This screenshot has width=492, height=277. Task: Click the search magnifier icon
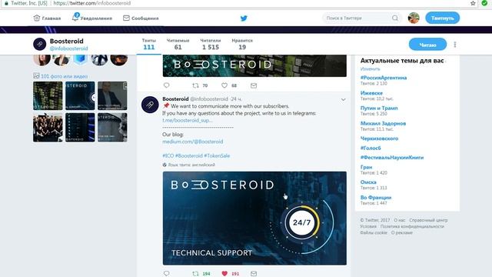point(395,18)
